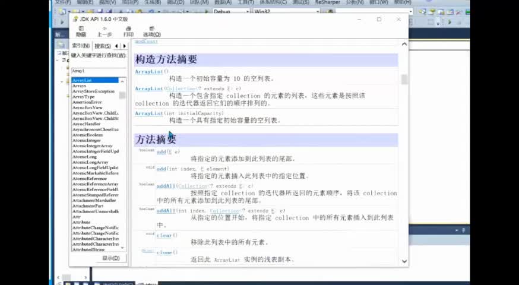Select AsyncBoxView in the index list

(x=87, y=107)
